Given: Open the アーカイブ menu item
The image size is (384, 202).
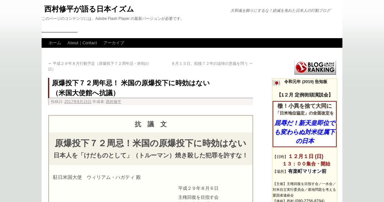Looking at the screenshot, I should (x=114, y=43).
